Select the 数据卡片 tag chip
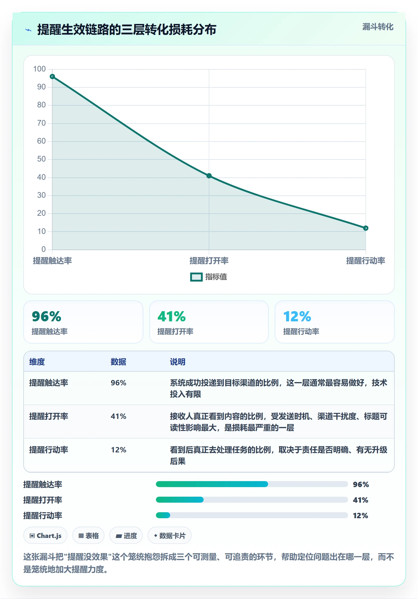The height and width of the screenshot is (599, 418). tap(170, 536)
